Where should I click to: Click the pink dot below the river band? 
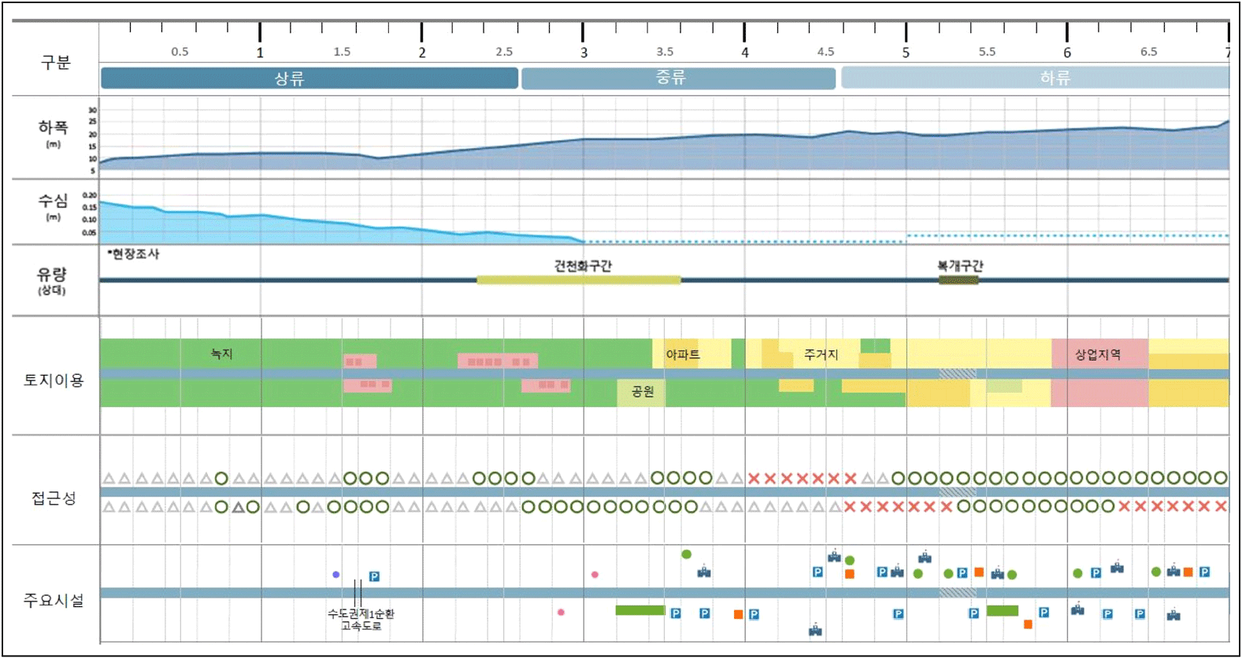click(x=561, y=612)
